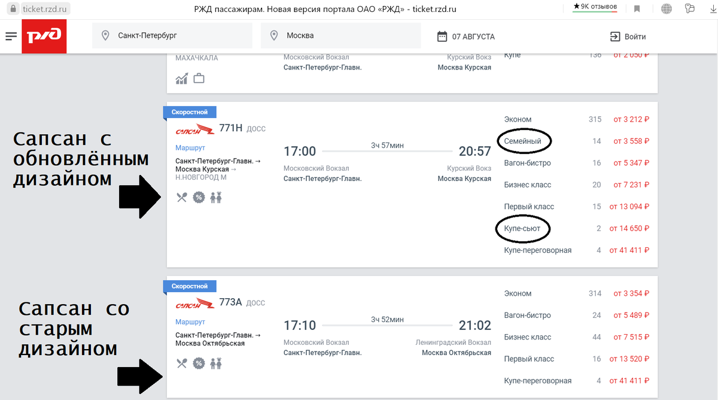
Task: Select Вагон-бистро on train 773А
Action: click(577, 315)
